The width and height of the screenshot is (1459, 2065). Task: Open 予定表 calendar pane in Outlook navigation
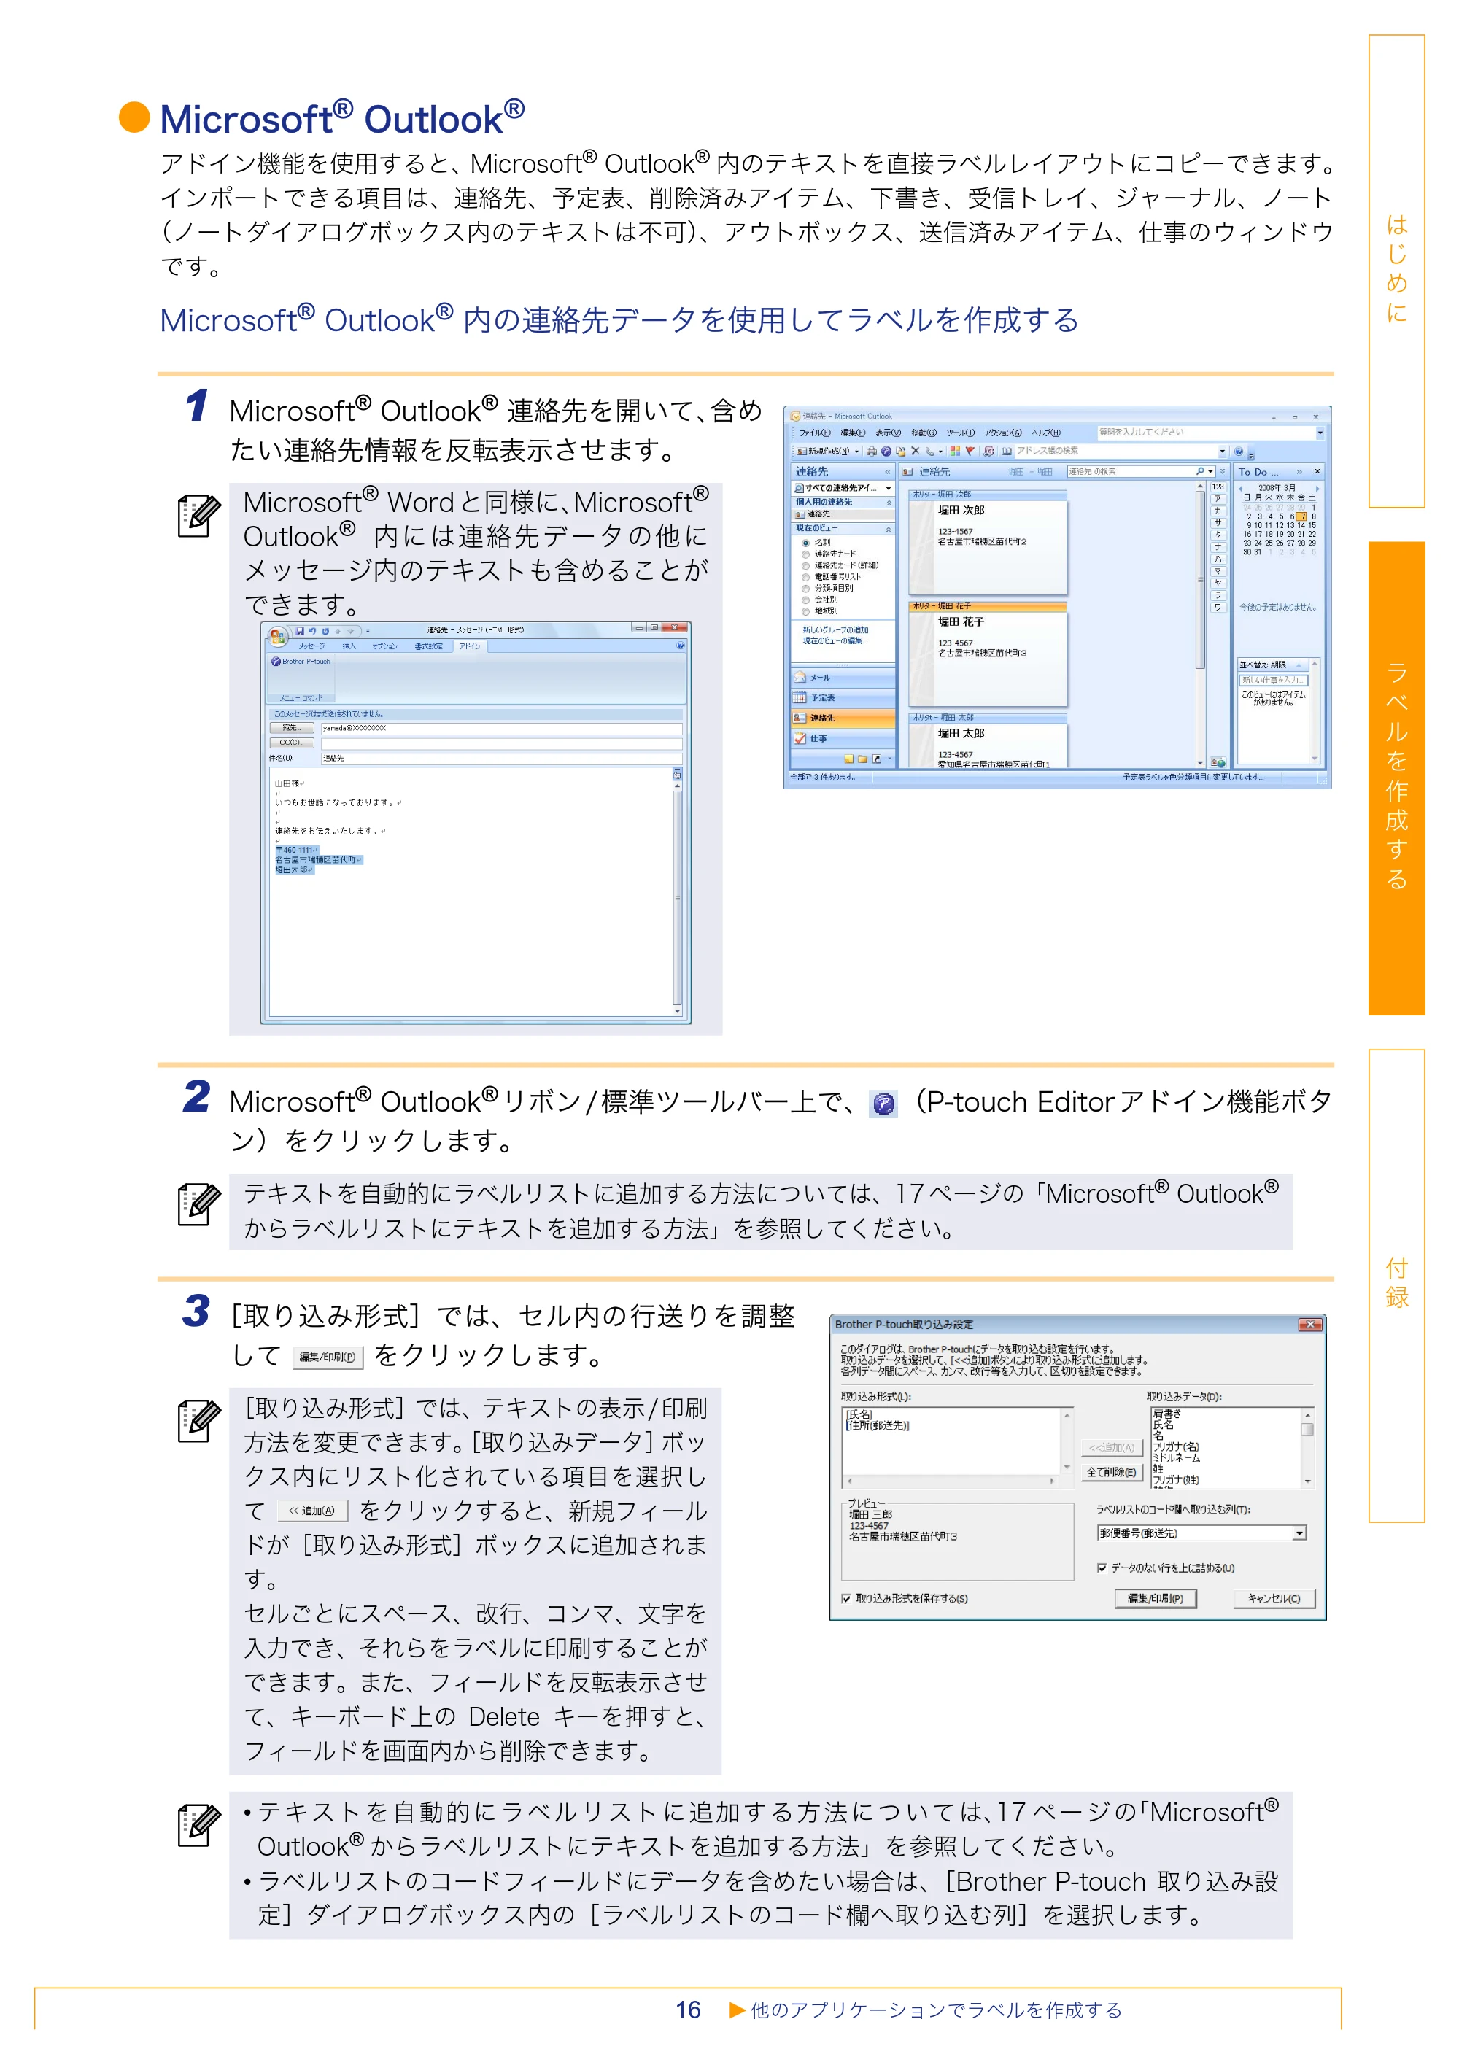click(x=844, y=697)
